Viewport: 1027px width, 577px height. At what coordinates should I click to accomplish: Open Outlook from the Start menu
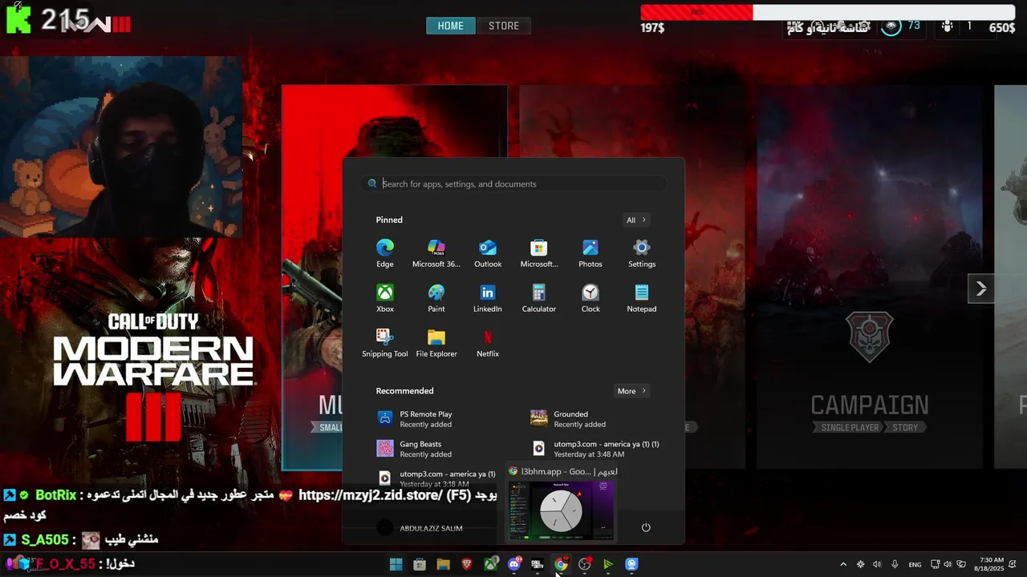click(488, 253)
